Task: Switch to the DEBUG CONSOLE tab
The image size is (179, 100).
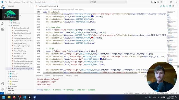Action: [x=58, y=76]
